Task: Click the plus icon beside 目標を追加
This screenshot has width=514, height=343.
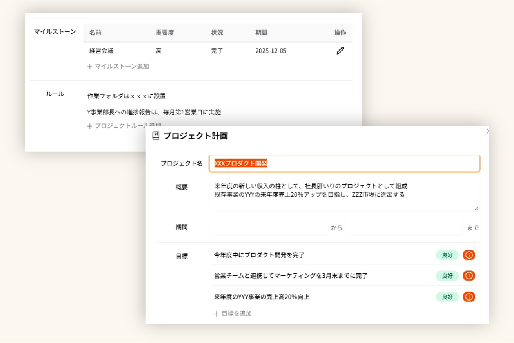Action: coord(217,314)
